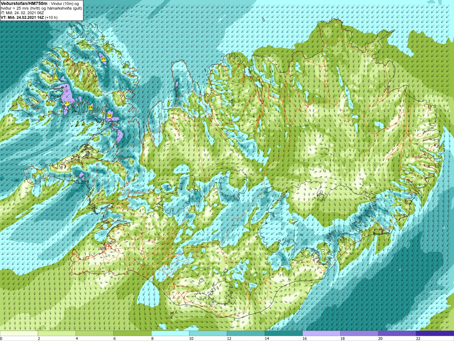Pick the 0–2 m/s pale cream legend swatch
454x341 pixels.
19,334
